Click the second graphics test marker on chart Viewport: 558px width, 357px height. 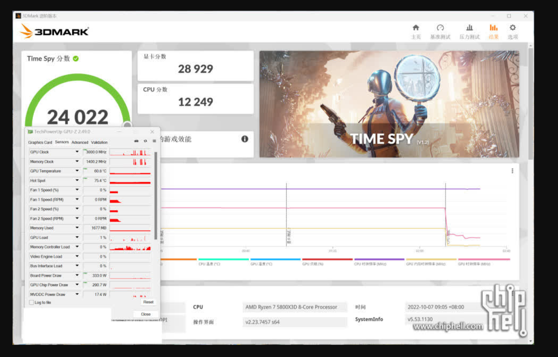click(x=286, y=214)
